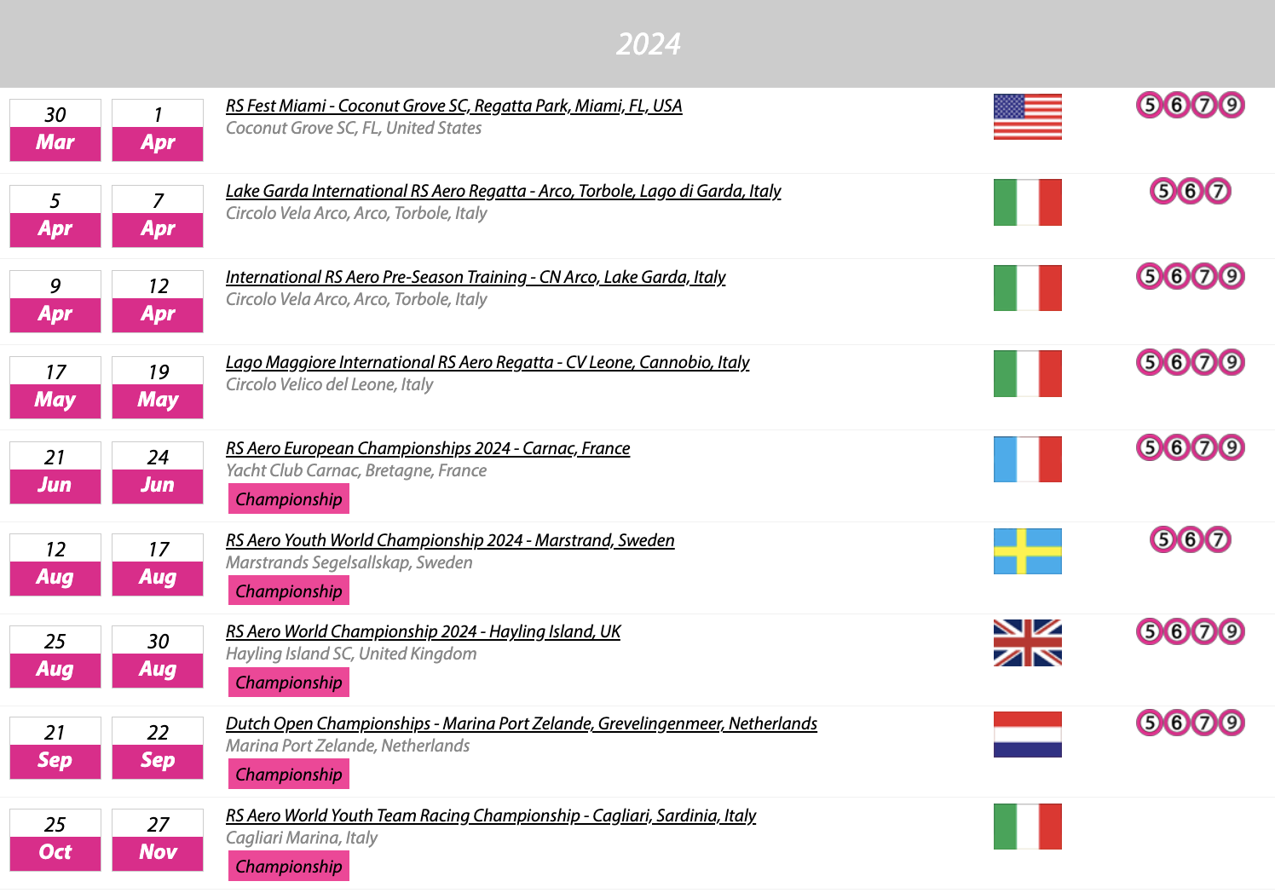Image resolution: width=1275 pixels, height=893 pixels.
Task: Open RS Aero World Youth Team Racing link
Action: click(x=490, y=815)
